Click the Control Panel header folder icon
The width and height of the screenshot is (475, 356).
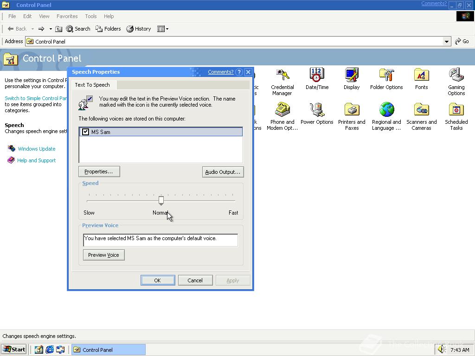point(11,58)
